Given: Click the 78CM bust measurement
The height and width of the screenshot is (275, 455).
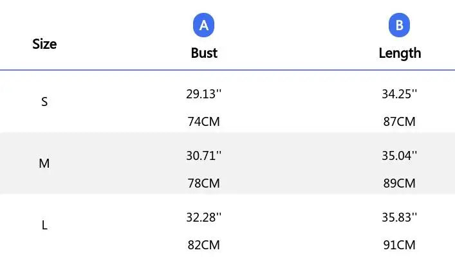Looking at the screenshot, I should pos(203,183).
